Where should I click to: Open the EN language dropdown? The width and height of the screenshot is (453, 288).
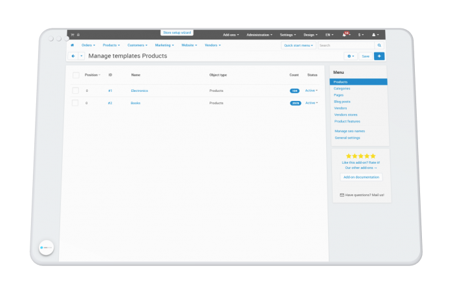[x=329, y=35]
